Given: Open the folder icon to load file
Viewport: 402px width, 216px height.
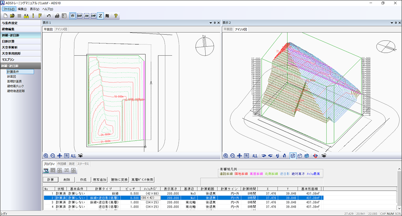Looking at the screenshot, I should tap(12, 16).
